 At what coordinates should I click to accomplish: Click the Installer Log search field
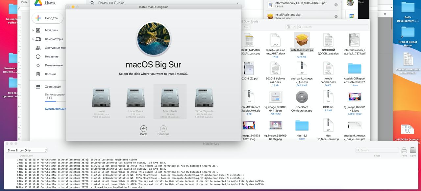pos(377,150)
